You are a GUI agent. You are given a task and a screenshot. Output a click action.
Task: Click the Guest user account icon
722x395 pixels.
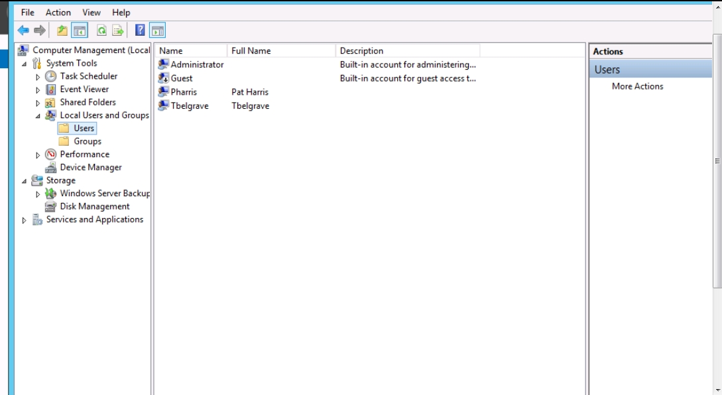[164, 78]
